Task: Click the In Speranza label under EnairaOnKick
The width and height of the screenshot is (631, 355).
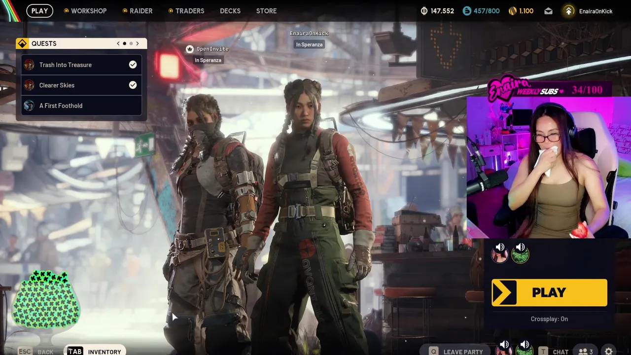Action: [x=309, y=44]
